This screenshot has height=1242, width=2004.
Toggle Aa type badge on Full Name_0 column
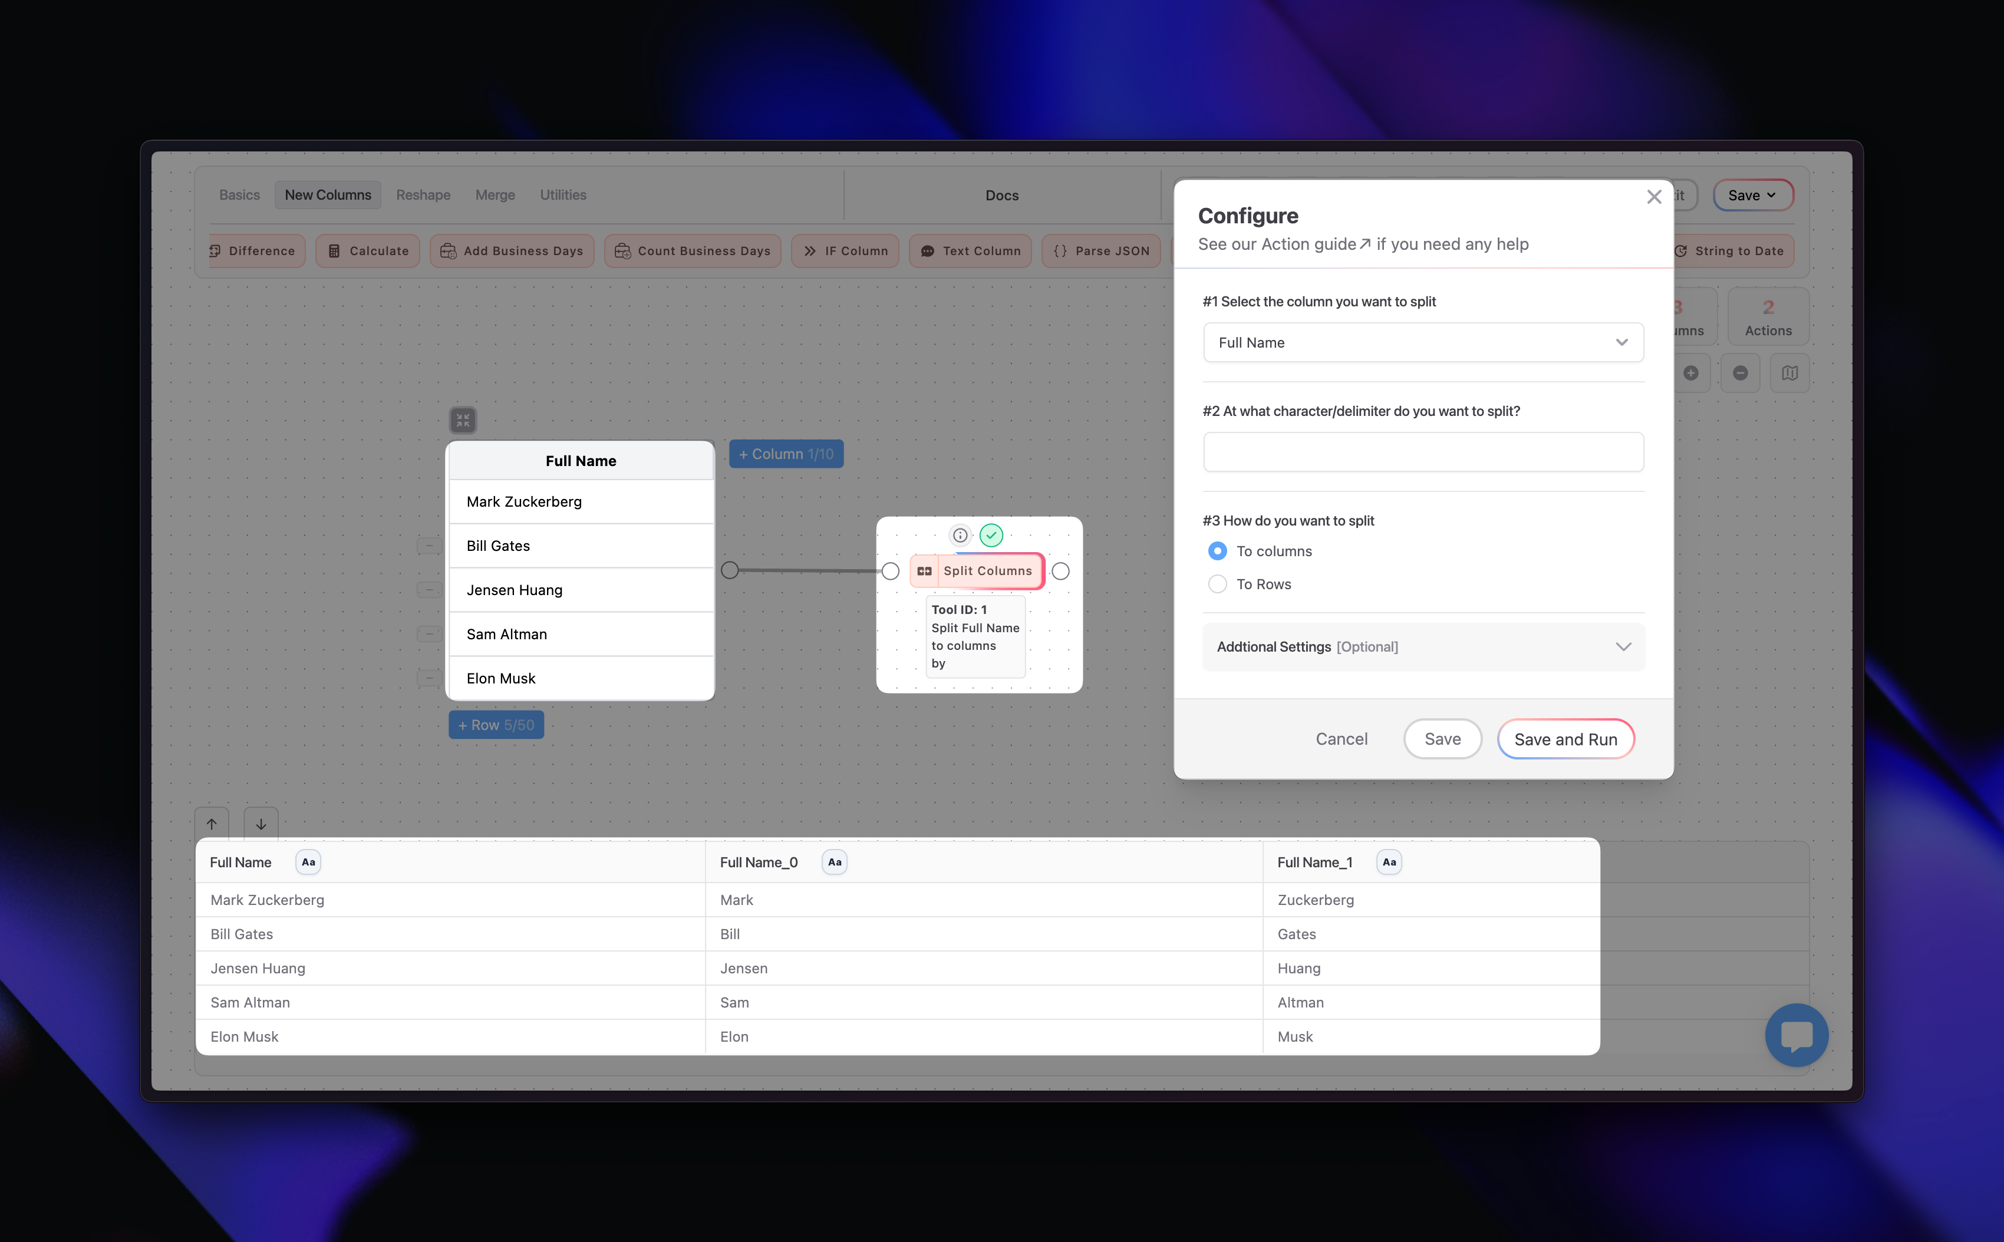[x=834, y=861]
